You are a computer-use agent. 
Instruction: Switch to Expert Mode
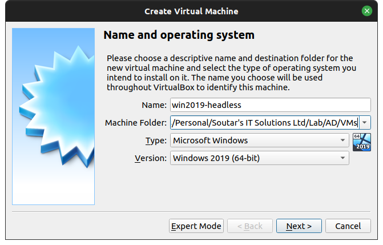196,226
